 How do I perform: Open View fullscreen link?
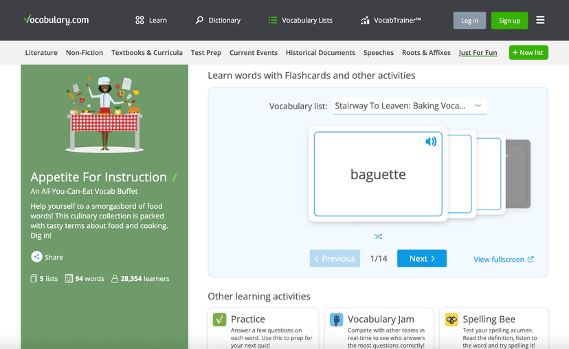(504, 259)
